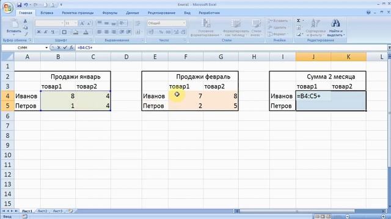Open the Sort and Filter (Сортировка и фильтр) menu
391x219 pixels.
315,28
